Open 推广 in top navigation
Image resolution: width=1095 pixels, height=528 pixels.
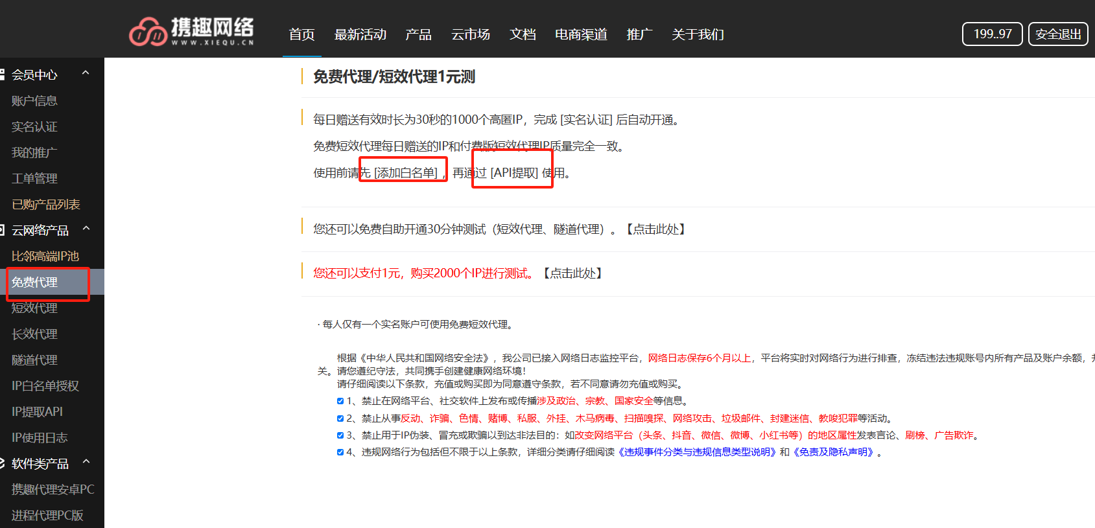click(639, 34)
